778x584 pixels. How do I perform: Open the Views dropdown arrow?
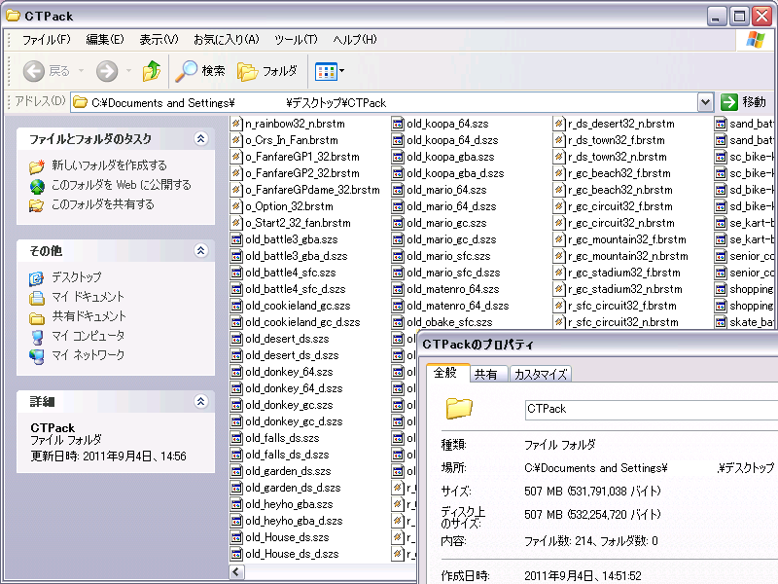[342, 71]
